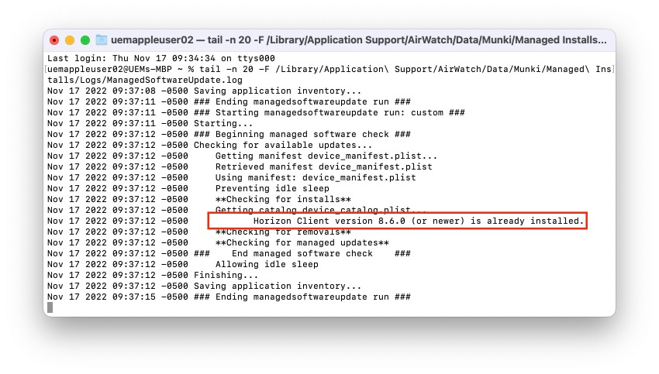Maximize the Terminal using green button
Screen dimensions: 659x374
coord(85,39)
